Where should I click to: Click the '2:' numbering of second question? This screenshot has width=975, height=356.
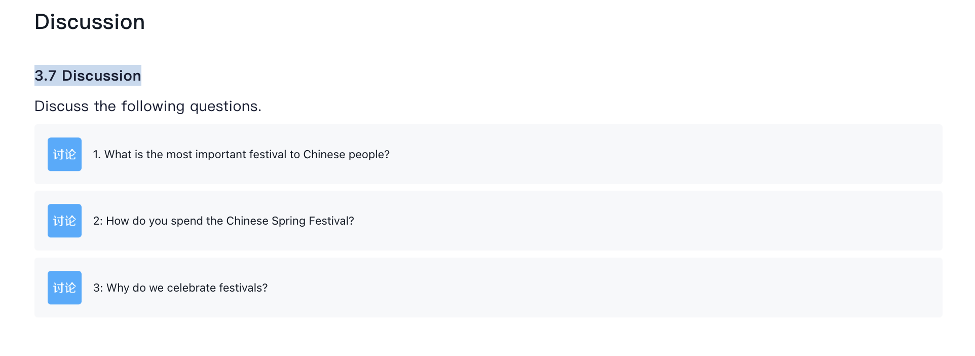click(97, 221)
